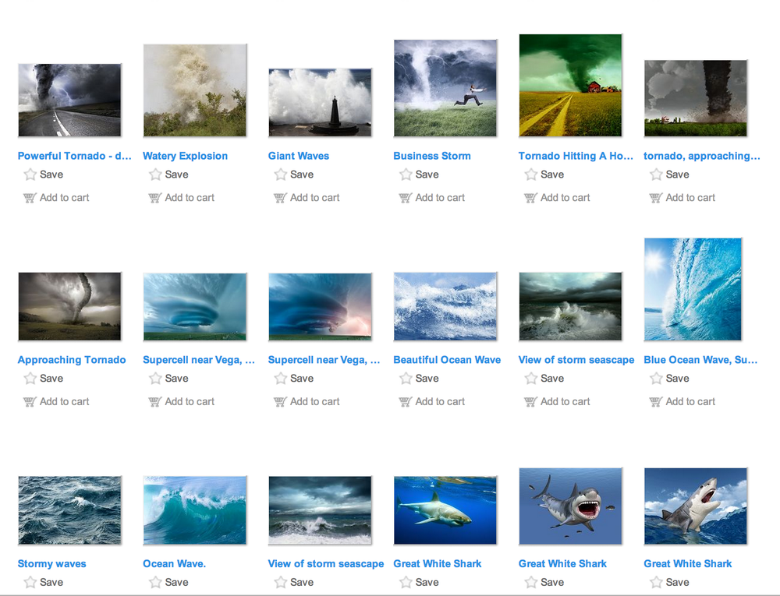Viewport: 780px width, 596px height.
Task: Star the Giant Waves image to save it
Action: point(281,175)
